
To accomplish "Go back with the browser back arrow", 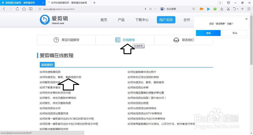I will point(4,9).
